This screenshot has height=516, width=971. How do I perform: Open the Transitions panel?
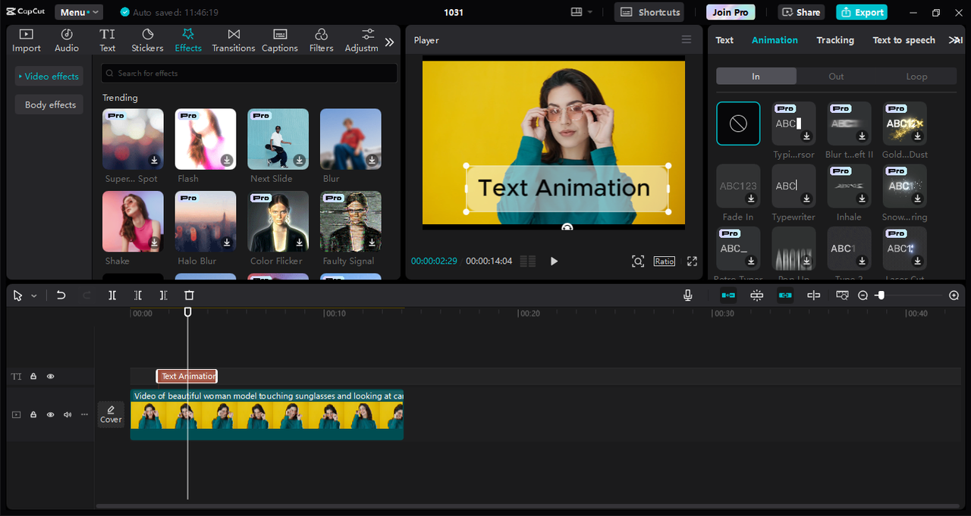tap(234, 40)
